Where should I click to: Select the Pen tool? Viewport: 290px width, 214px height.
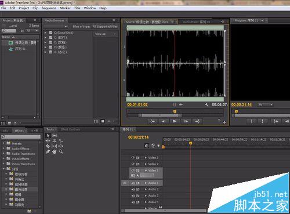click(48, 151)
